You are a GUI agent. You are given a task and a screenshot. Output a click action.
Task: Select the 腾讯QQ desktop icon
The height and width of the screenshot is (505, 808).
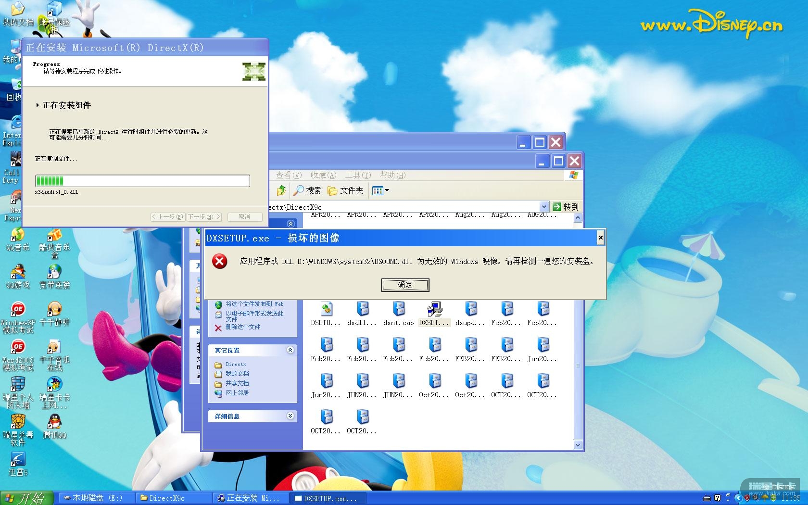tap(54, 427)
